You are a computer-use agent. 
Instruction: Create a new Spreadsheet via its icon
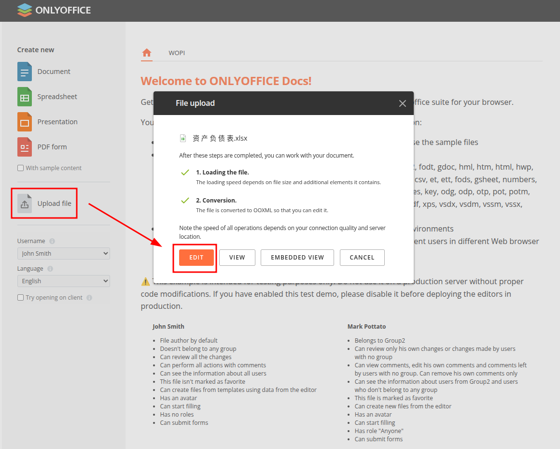pyautogui.click(x=25, y=97)
